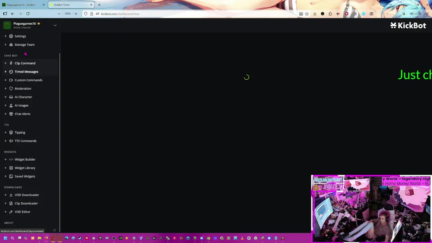Go to Timed Messages page
Viewport: 432px width, 243px height.
[x=26, y=72]
